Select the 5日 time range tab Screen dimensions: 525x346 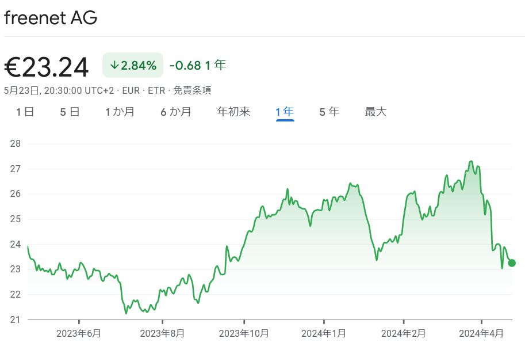pos(68,112)
